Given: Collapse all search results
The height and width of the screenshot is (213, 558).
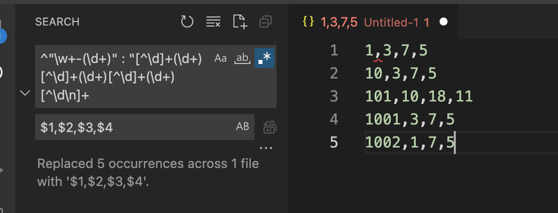Looking at the screenshot, I should [x=265, y=21].
